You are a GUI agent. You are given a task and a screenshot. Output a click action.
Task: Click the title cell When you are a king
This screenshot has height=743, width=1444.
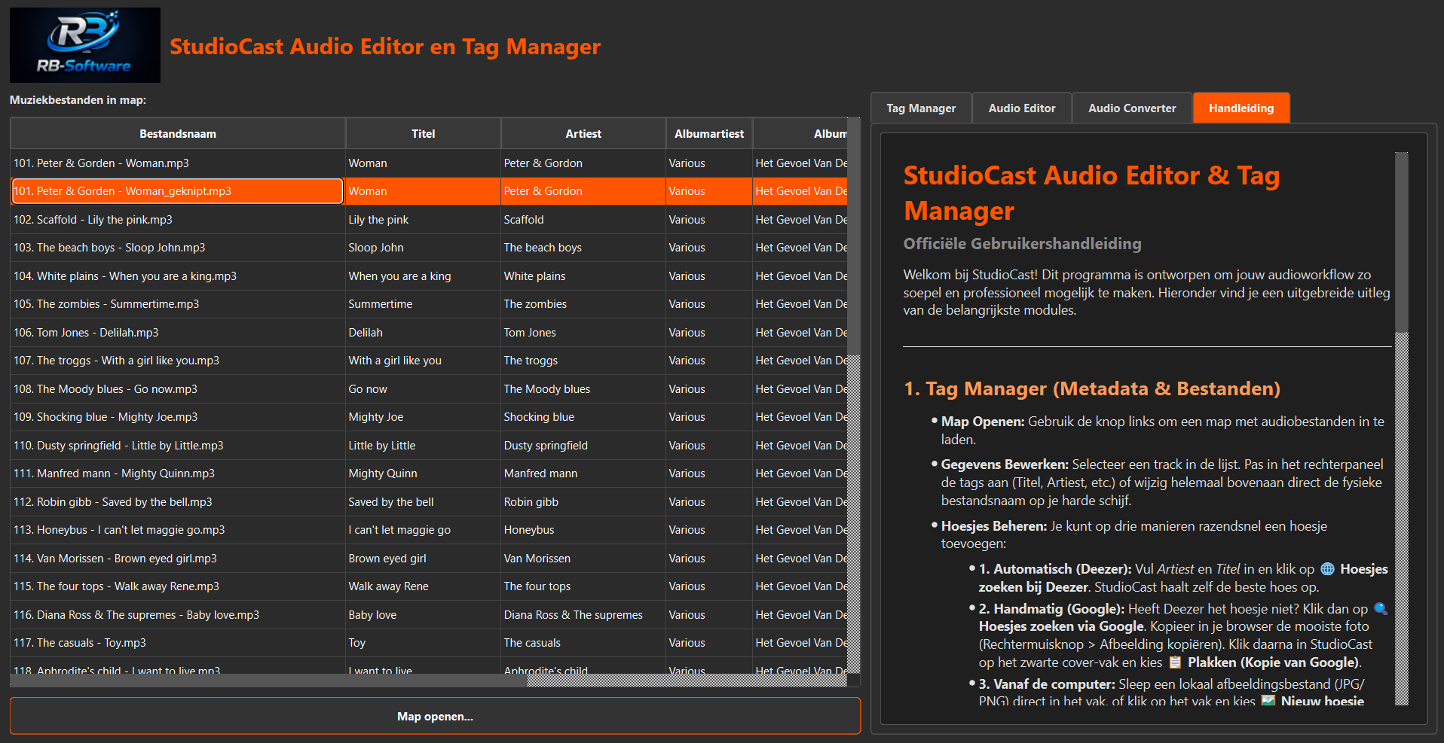424,276
